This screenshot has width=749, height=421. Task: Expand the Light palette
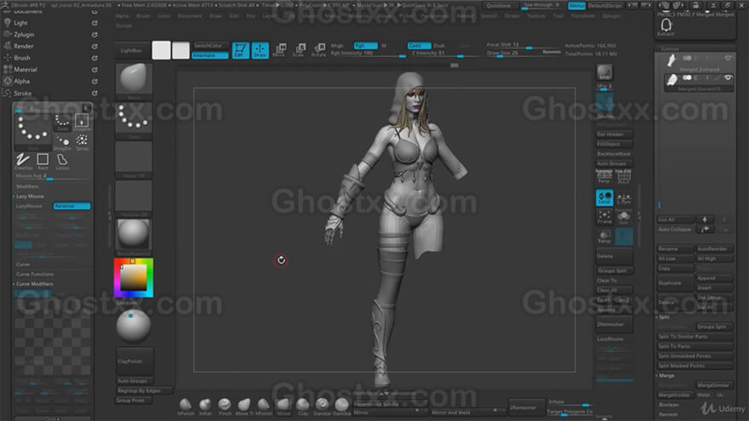coord(20,23)
